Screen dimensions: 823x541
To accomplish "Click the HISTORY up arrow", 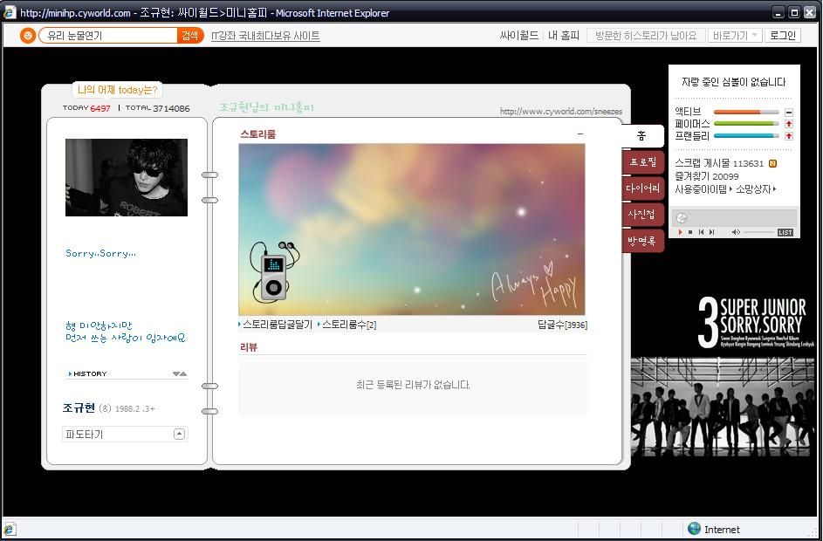I will coord(183,373).
